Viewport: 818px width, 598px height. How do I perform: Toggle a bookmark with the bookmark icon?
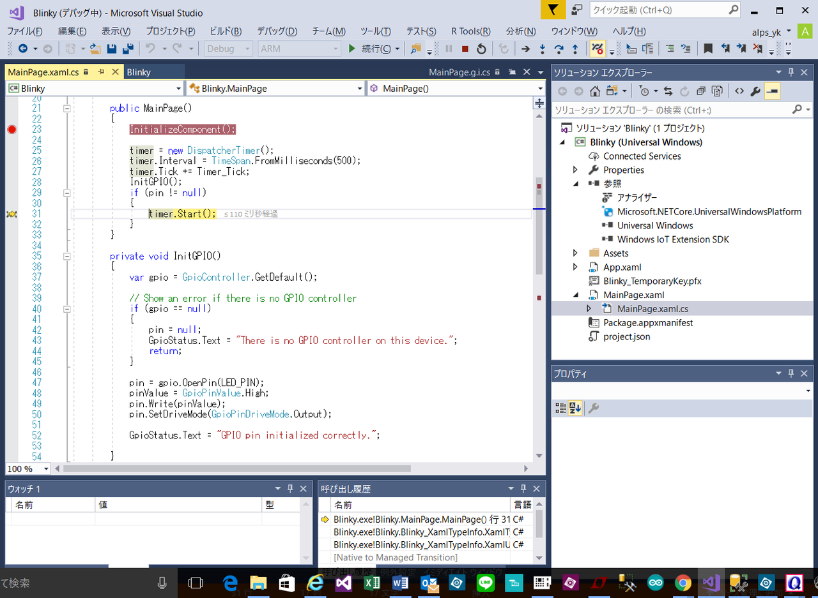tap(708, 49)
